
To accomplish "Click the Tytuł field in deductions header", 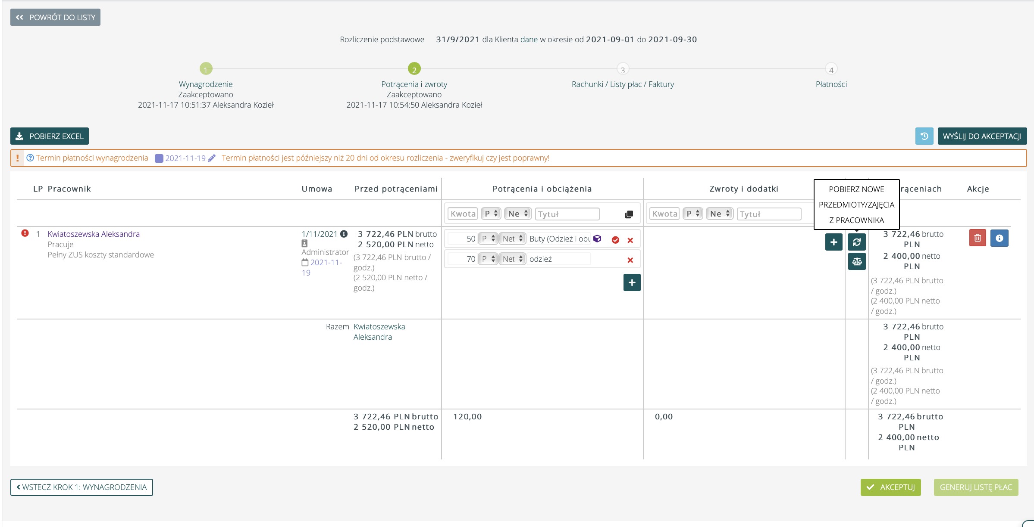I will coord(567,214).
